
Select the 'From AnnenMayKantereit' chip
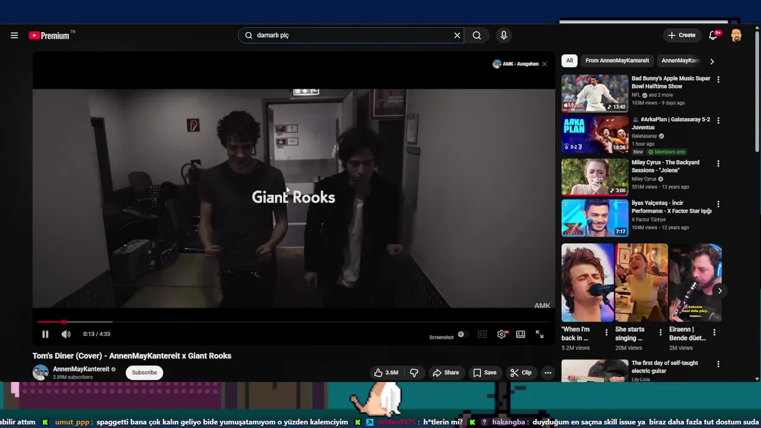point(617,61)
